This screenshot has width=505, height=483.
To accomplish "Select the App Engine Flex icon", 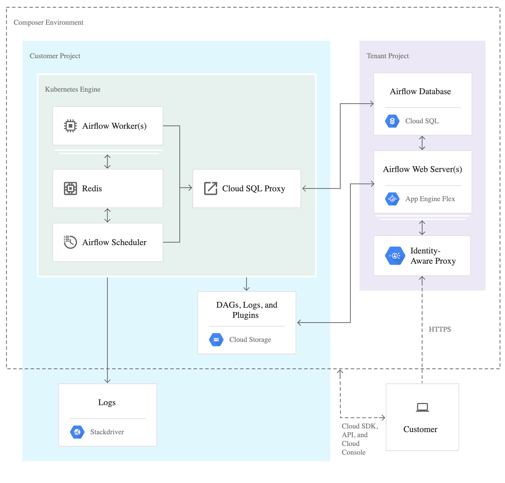I will click(x=392, y=199).
